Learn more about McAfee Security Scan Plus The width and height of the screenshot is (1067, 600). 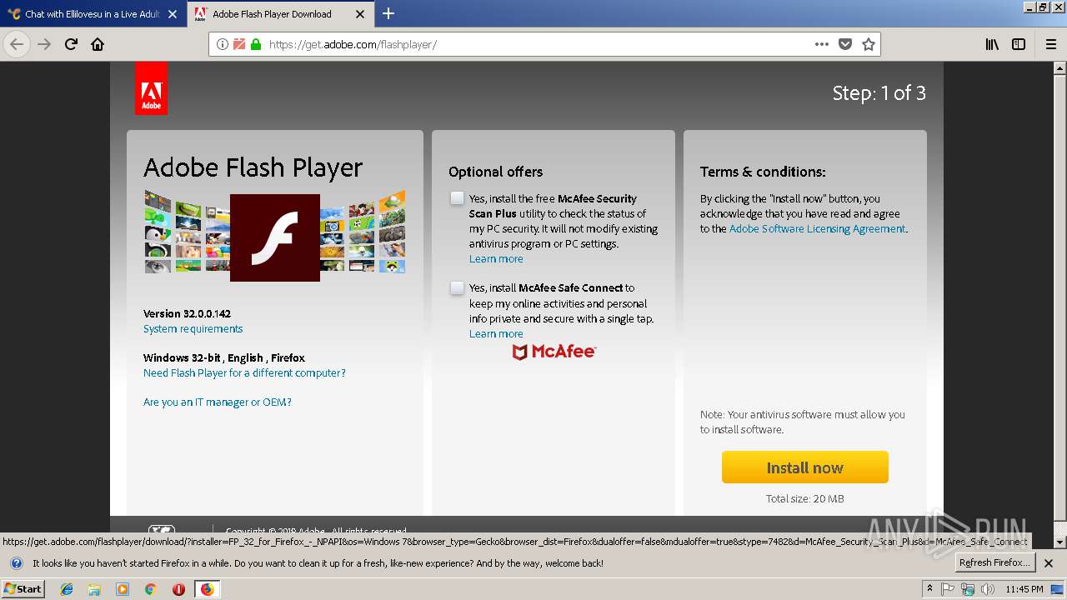coord(496,259)
